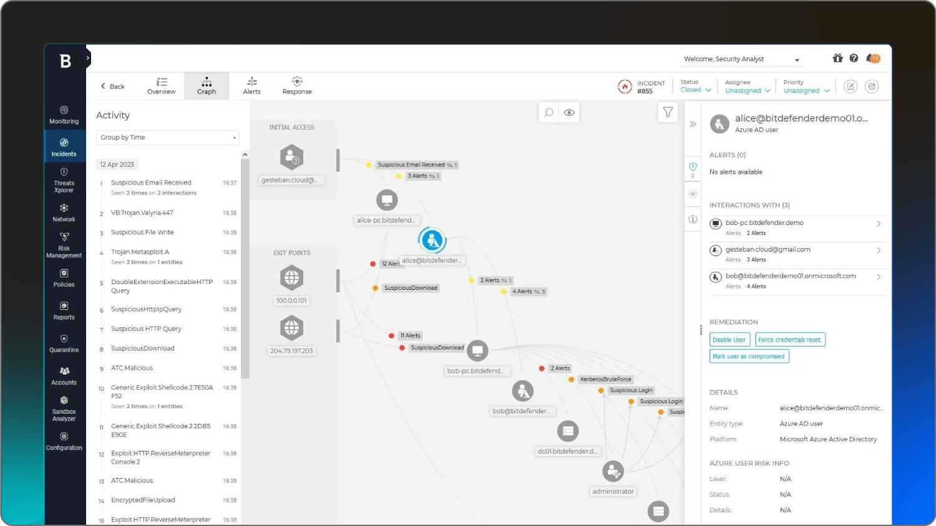Image resolution: width=936 pixels, height=526 pixels.
Task: Open the Monitoring section in the sidebar
Action: [x=64, y=114]
